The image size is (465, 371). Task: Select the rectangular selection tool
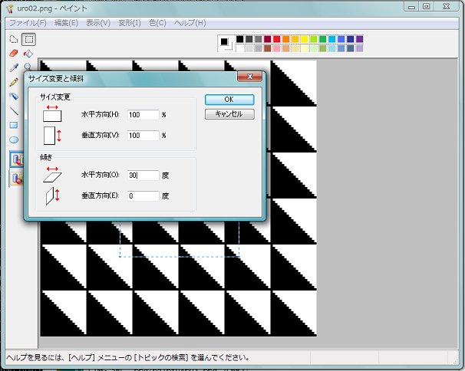point(28,39)
